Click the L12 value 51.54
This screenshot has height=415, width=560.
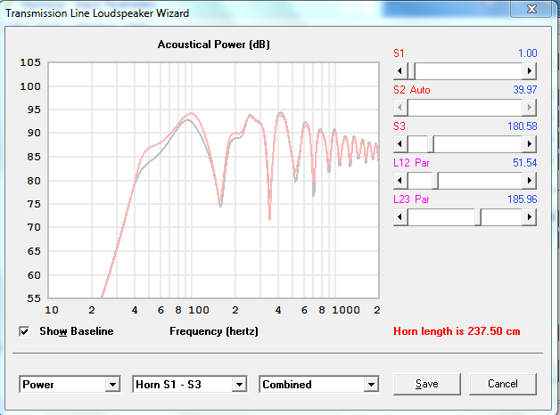click(x=524, y=163)
